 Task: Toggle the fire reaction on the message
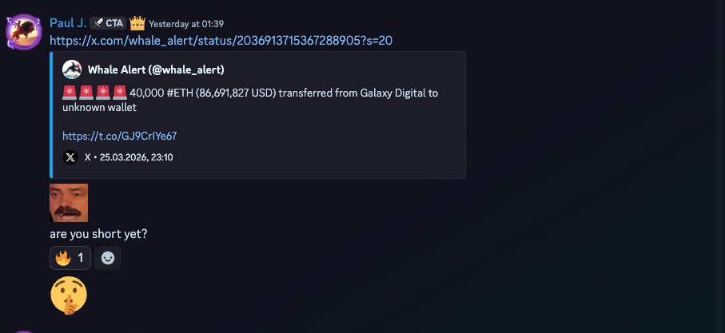coord(70,258)
